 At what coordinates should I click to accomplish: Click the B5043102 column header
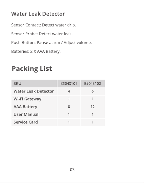point(93,84)
